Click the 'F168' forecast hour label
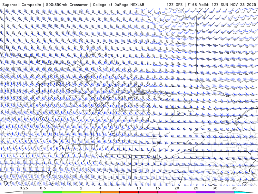The image size is (258, 194). point(192,5)
